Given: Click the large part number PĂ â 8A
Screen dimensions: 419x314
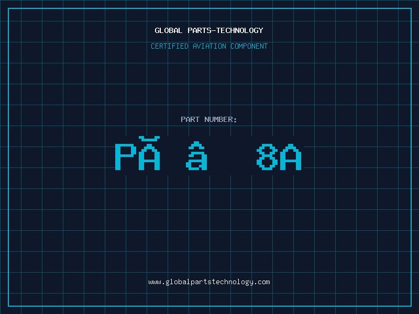Looking at the screenshot, I should point(208,153).
